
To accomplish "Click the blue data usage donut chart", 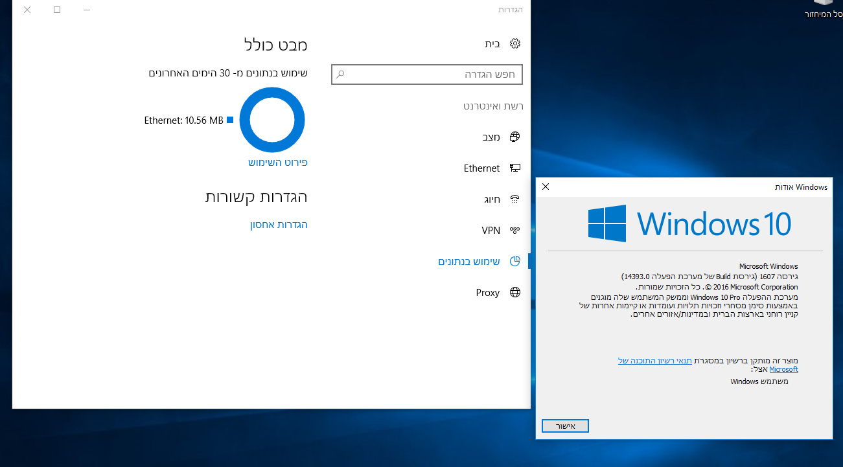I will point(272,120).
